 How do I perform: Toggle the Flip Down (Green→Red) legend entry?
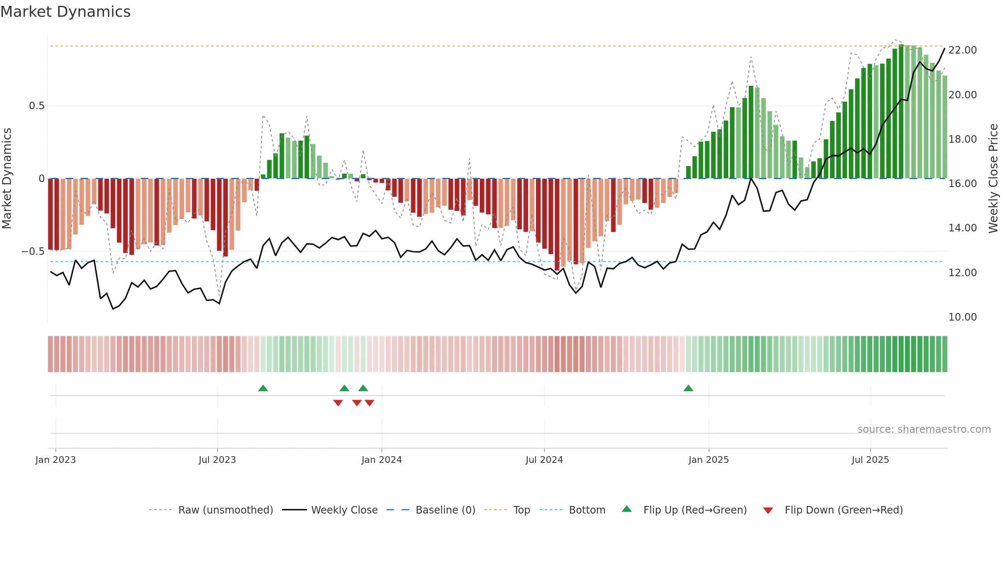[x=832, y=510]
